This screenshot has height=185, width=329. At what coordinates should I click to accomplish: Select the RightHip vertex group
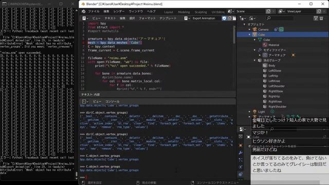pos(274,97)
